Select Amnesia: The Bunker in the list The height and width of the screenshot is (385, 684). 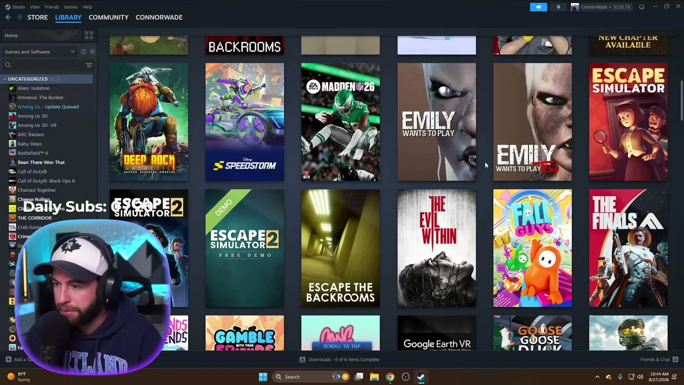click(x=41, y=97)
